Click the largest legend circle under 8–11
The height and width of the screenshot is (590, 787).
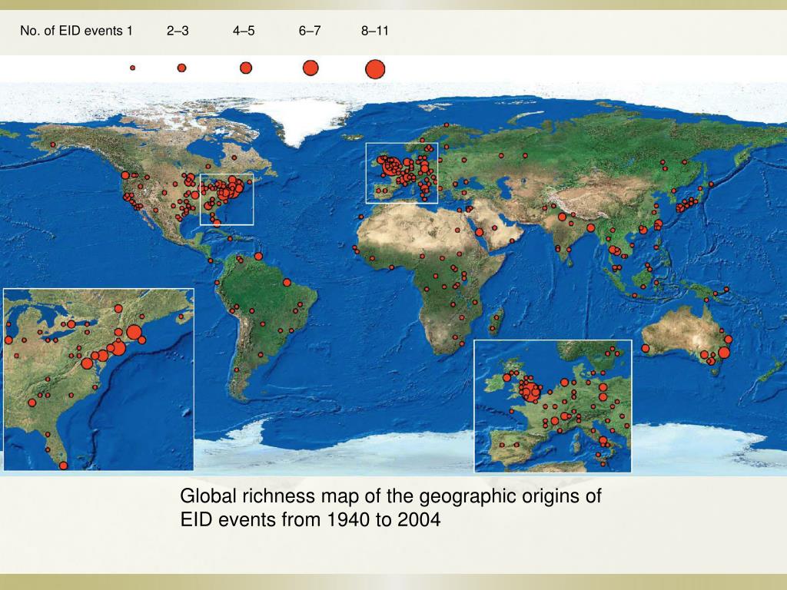[x=375, y=69]
